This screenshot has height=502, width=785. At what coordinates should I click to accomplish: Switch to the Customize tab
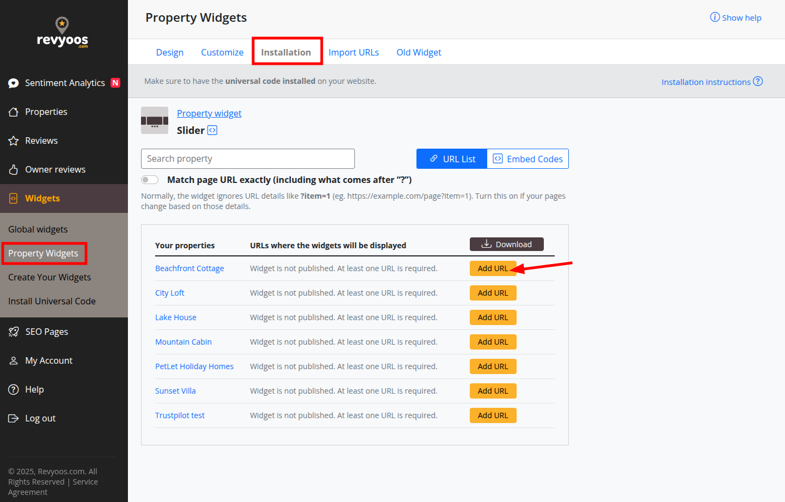222,52
